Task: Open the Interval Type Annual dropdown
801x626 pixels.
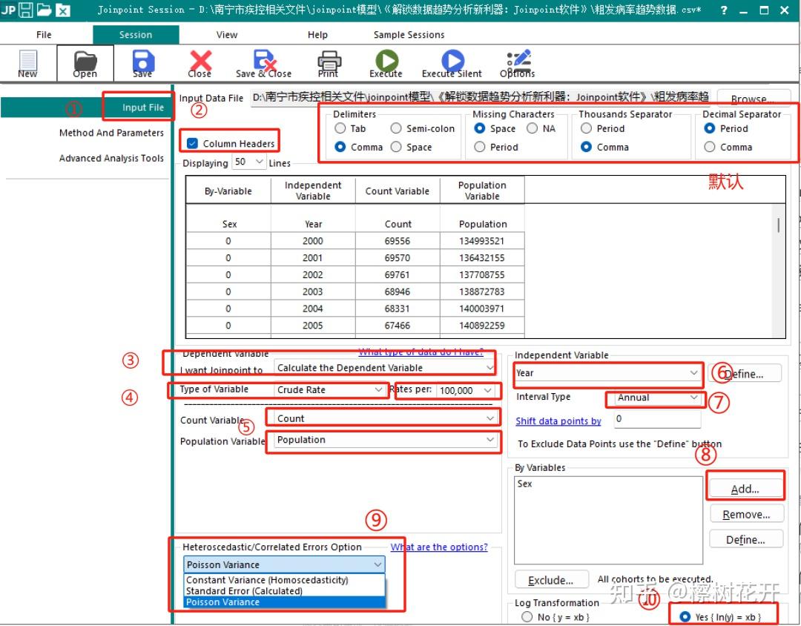Action: coord(658,397)
